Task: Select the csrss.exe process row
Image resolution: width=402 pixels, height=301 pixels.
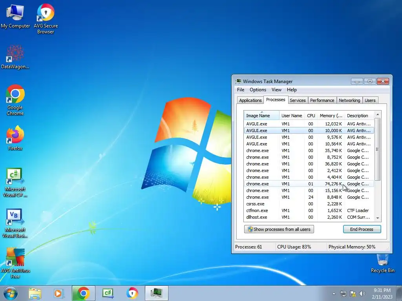Action: click(x=309, y=204)
